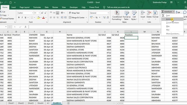Choose Min from AutoSum menu
Viewport: 187px width, 105px height.
[172, 30]
